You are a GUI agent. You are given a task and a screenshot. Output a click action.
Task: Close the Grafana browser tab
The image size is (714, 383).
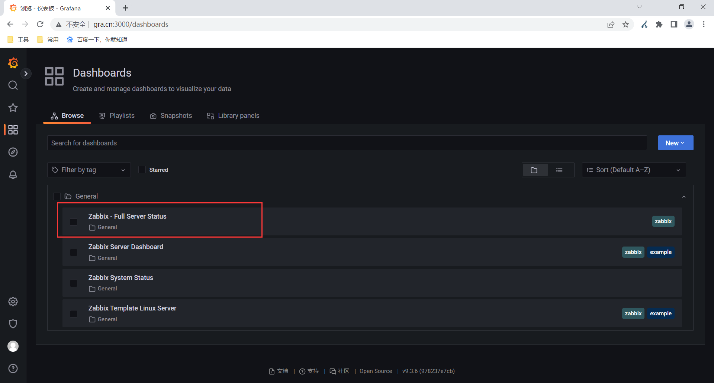coord(108,8)
